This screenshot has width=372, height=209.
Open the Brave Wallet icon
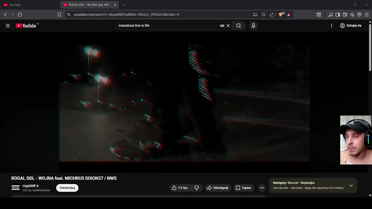(x=345, y=15)
